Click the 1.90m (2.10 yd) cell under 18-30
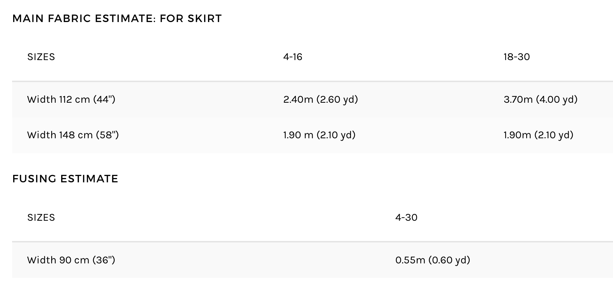Screen dimensions: 613x295 (538, 135)
